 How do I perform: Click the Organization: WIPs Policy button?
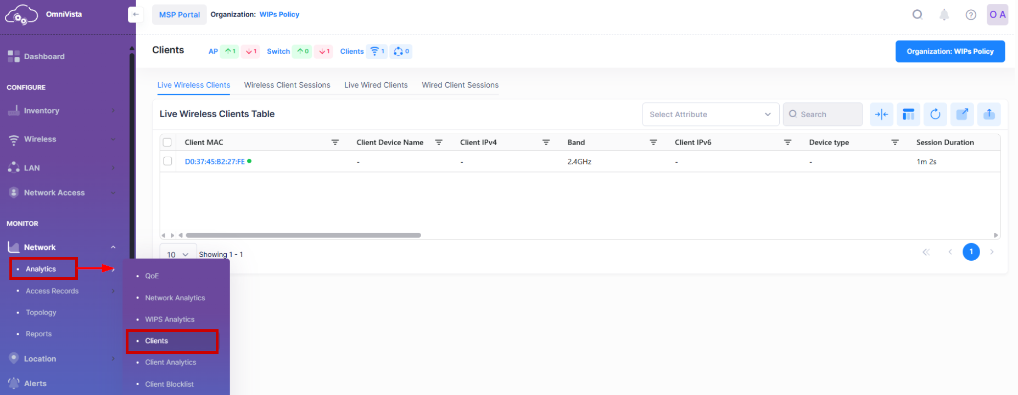click(949, 51)
